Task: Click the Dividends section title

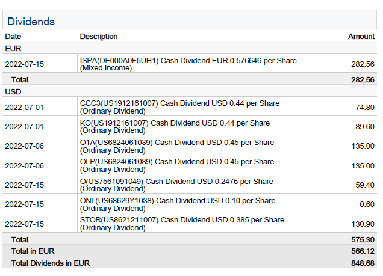Action: coord(31,22)
